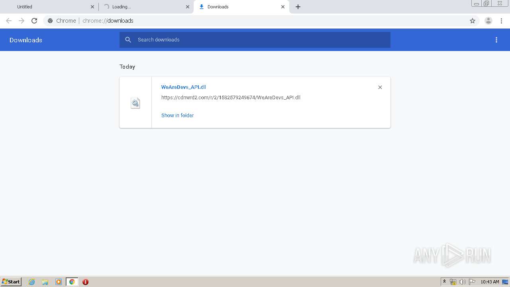Click the Chrome taskbar button
Viewport: 510px width, 287px height.
pyautogui.click(x=72, y=282)
